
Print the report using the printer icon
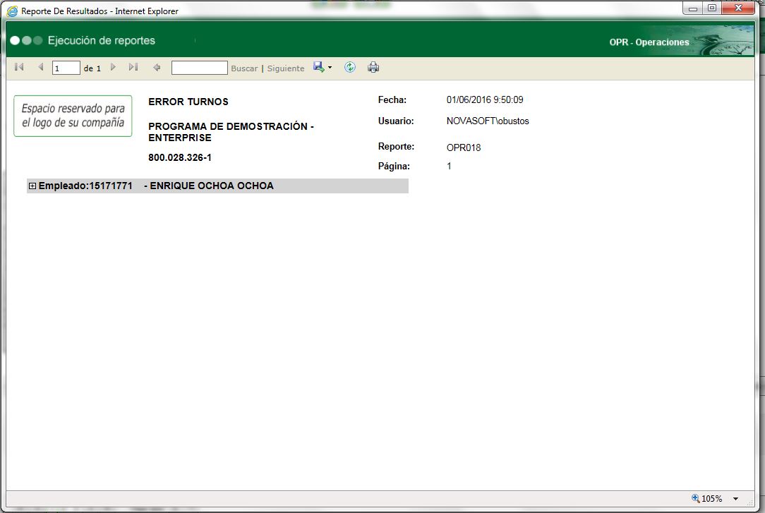(373, 67)
